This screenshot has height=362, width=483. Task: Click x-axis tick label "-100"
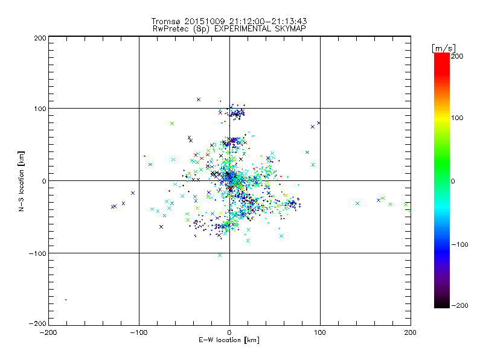coord(139,332)
